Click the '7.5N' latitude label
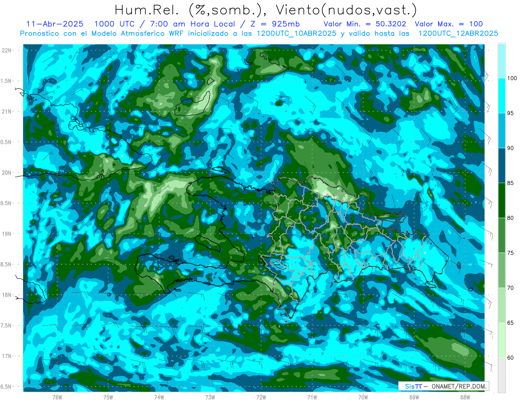 [x=7, y=326]
